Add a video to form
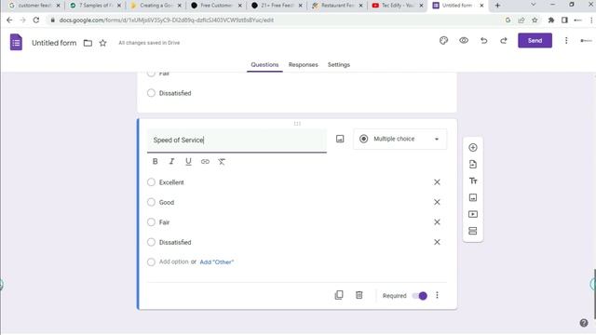 coord(473,214)
